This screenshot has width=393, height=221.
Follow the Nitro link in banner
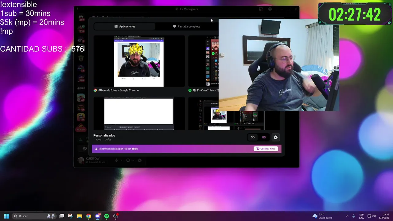coord(135,149)
